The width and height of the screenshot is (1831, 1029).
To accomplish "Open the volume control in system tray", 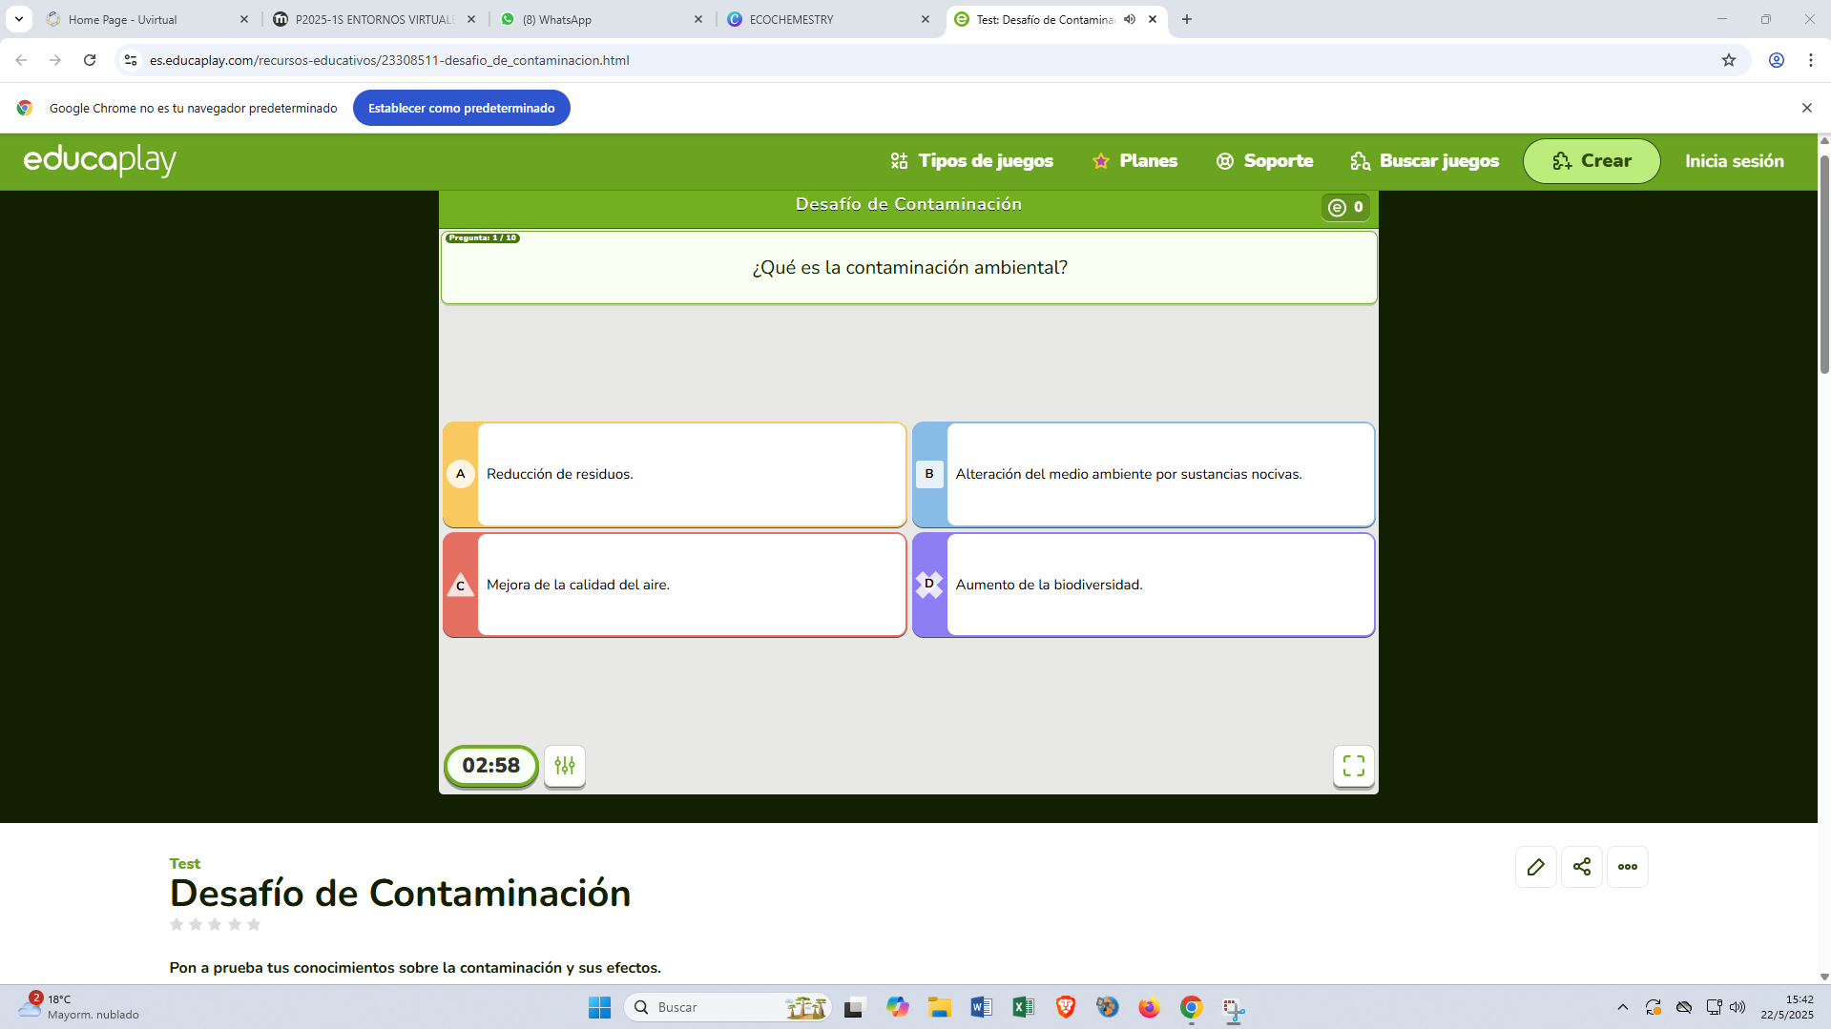I will (x=1737, y=1007).
